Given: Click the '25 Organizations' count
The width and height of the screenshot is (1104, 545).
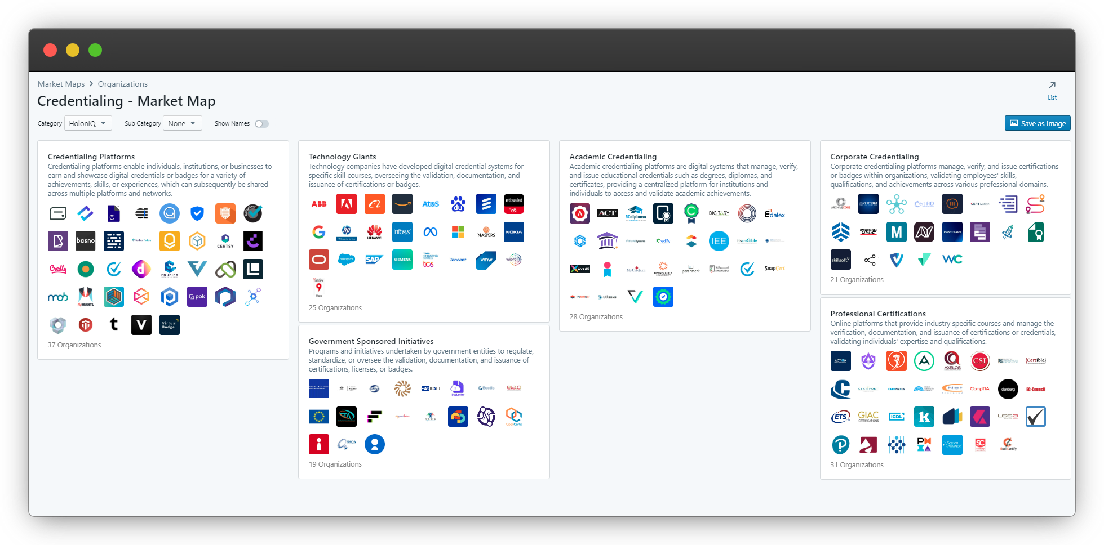Looking at the screenshot, I should (335, 308).
